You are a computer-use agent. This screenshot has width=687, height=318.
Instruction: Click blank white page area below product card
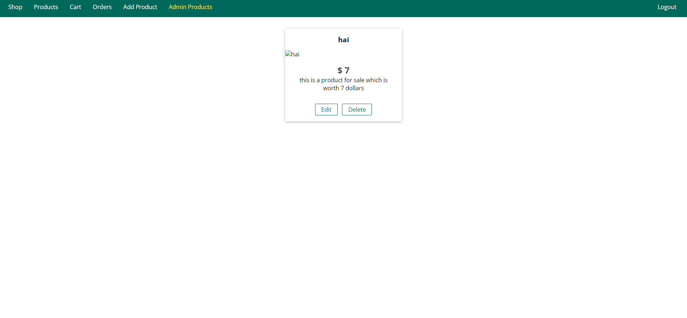pos(343,218)
